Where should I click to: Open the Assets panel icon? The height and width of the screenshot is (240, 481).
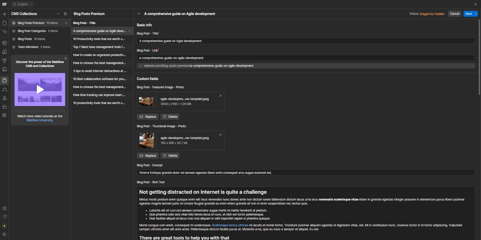5,69
